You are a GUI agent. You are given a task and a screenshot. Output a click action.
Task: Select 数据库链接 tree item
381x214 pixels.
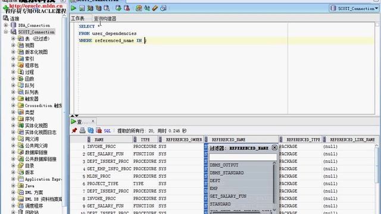pos(36,152)
